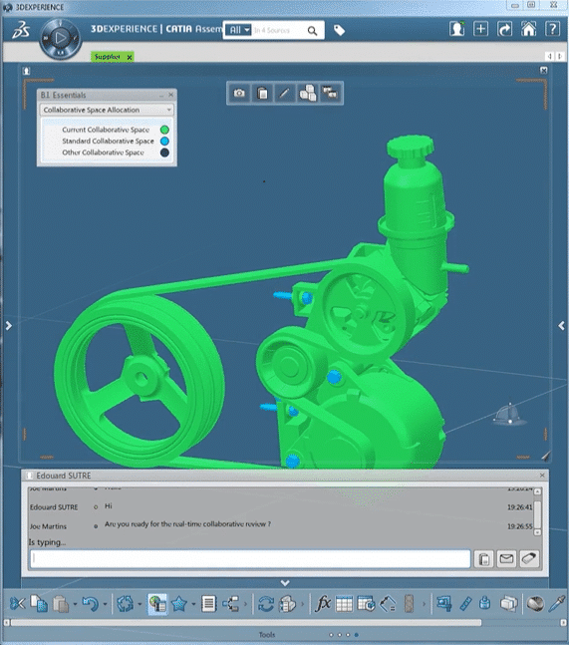Select the pencil markup tool

pyautogui.click(x=284, y=94)
